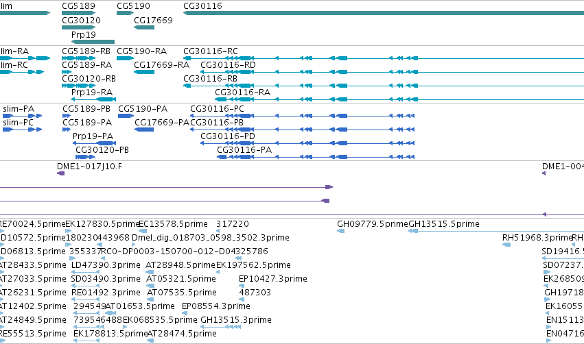Click EST EK178813.5prime
The image size is (584, 344).
[110, 334]
